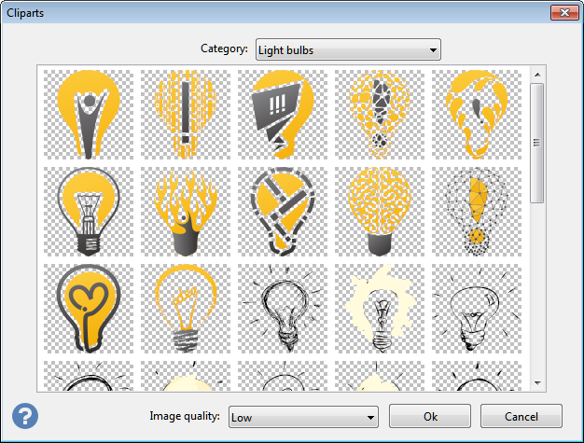Select the brain-shaped light bulb clipart
This screenshot has width=584, height=443.
(380, 212)
